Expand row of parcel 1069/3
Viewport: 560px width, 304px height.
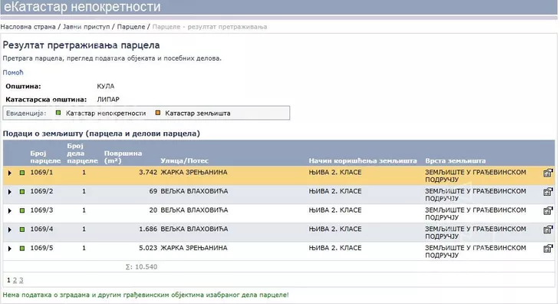(x=10, y=211)
